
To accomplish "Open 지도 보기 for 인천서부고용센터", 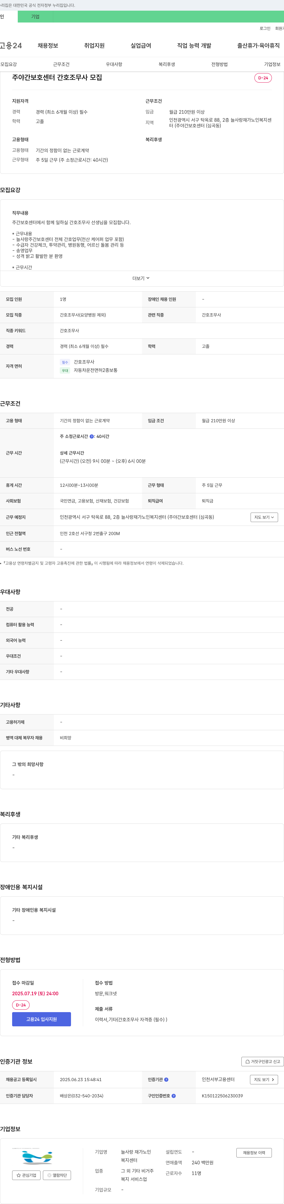I will tap(264, 1079).
